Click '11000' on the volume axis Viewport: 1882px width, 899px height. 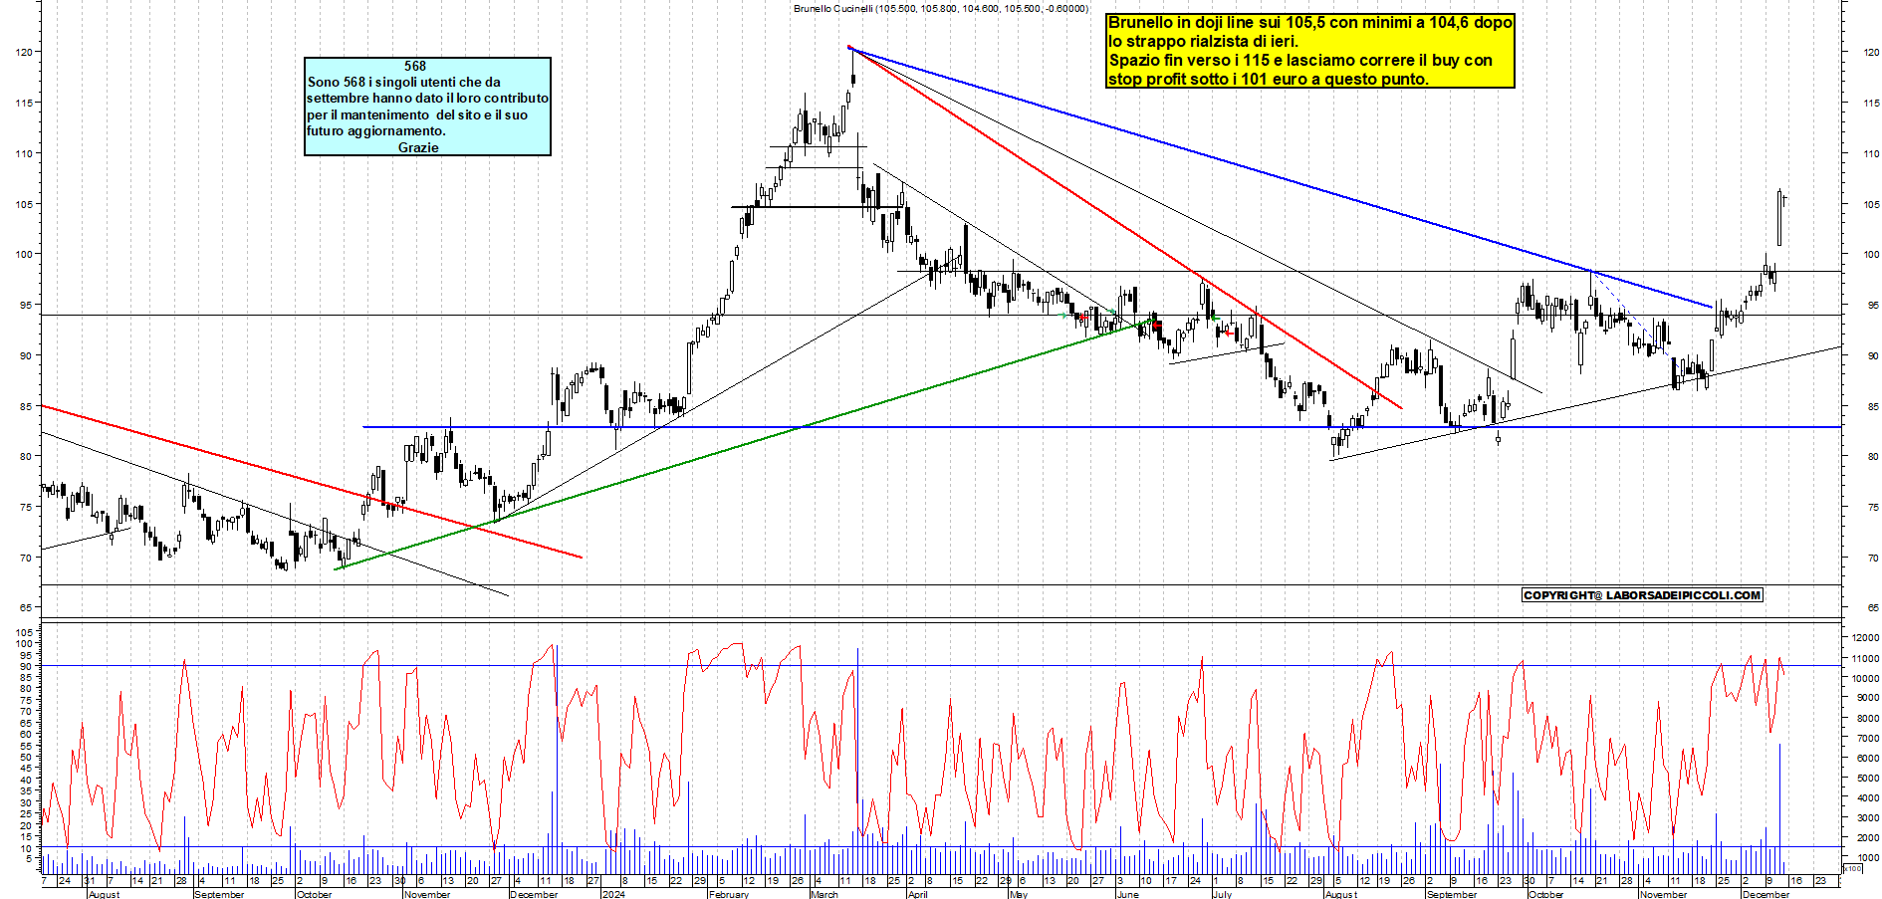click(1865, 658)
